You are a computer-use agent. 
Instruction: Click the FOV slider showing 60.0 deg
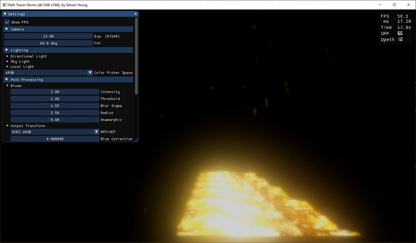[48, 43]
